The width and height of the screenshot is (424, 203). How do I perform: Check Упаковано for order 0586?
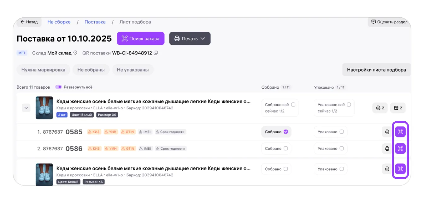point(342,148)
